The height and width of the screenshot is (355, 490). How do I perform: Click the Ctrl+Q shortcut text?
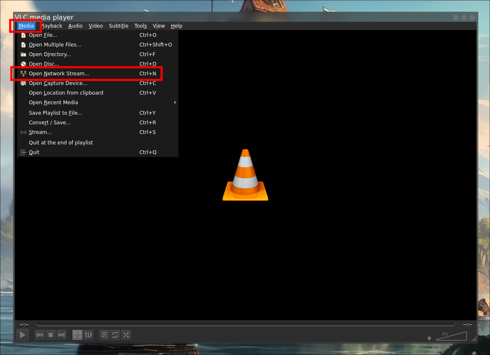click(x=148, y=152)
